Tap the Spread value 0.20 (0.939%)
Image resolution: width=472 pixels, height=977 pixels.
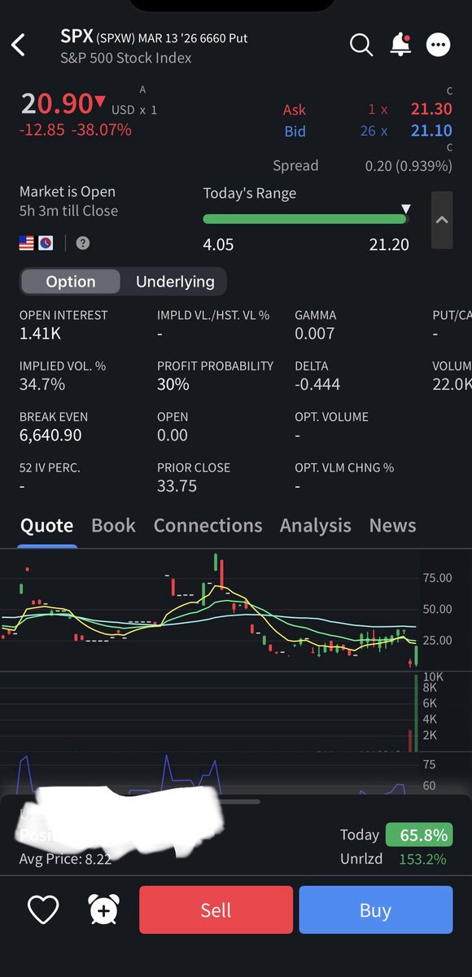pyautogui.click(x=409, y=166)
